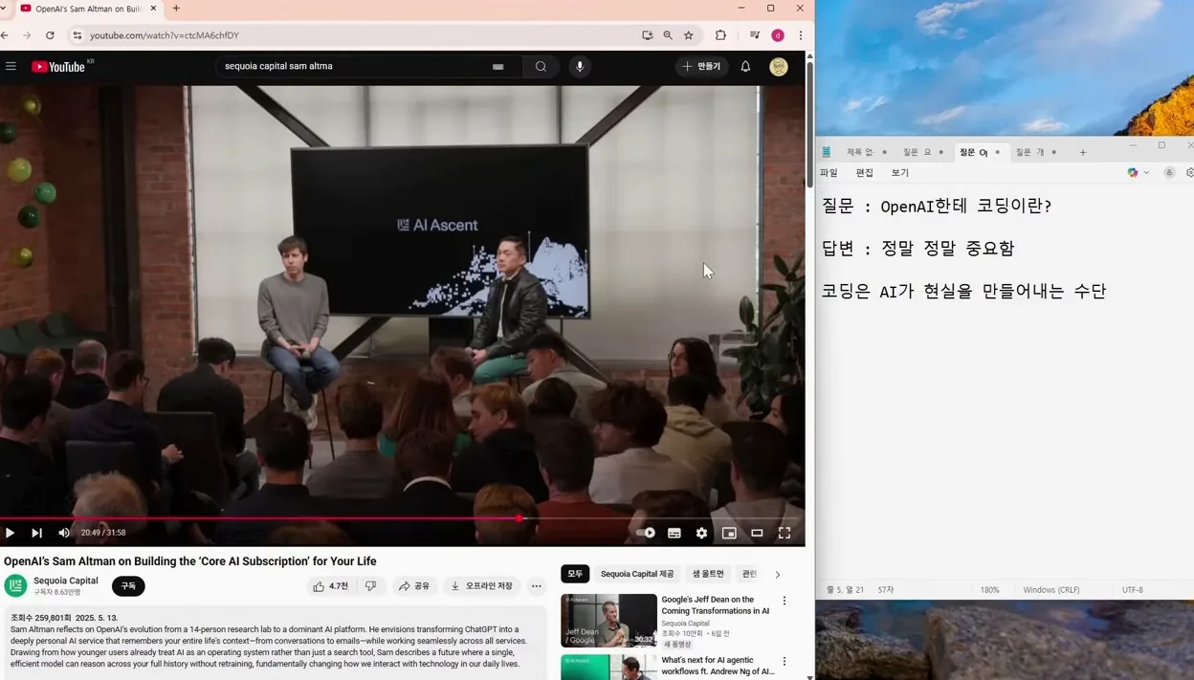Open the Sequoia Capital channel avatar
The width and height of the screenshot is (1194, 680).
coord(15,585)
